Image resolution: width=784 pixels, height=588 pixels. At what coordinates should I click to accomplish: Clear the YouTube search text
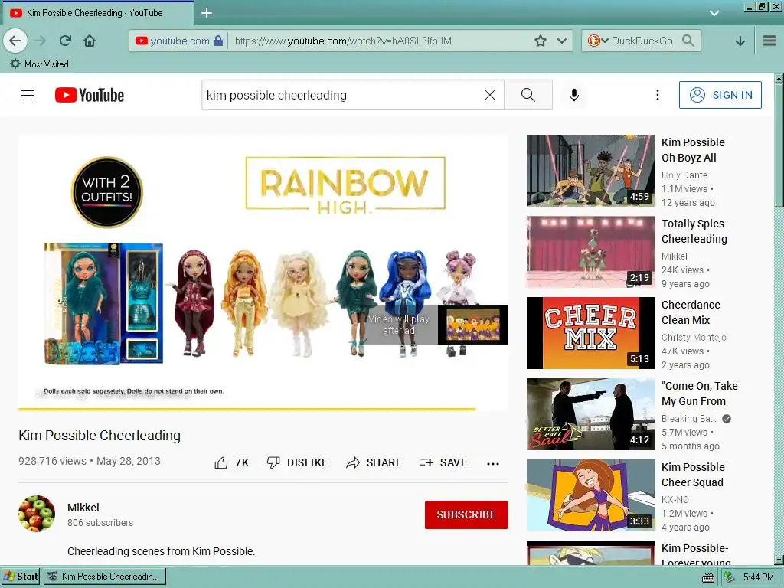click(x=490, y=95)
